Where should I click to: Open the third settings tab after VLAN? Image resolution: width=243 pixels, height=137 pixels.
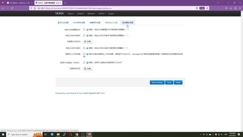click(x=95, y=22)
